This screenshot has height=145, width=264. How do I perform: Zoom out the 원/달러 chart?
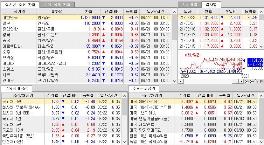point(247,82)
